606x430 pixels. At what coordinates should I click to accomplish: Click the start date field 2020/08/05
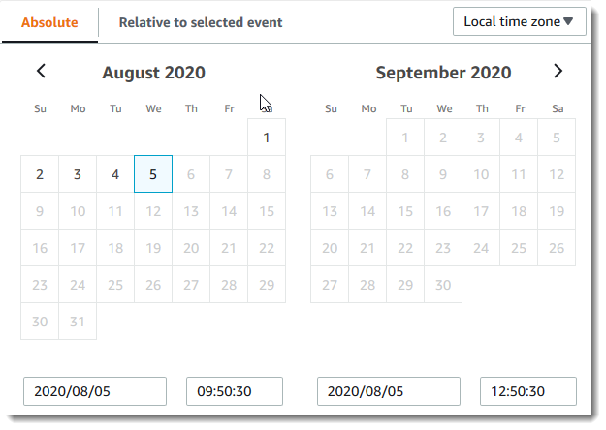[x=95, y=391]
